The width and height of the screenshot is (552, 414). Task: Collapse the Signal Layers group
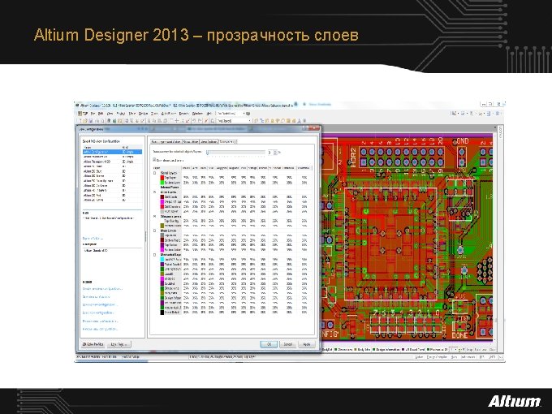tap(154, 173)
